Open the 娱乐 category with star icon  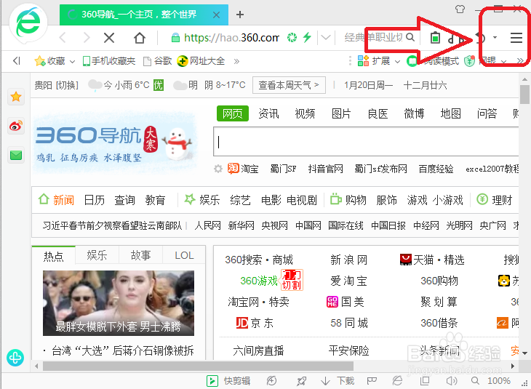(x=202, y=200)
